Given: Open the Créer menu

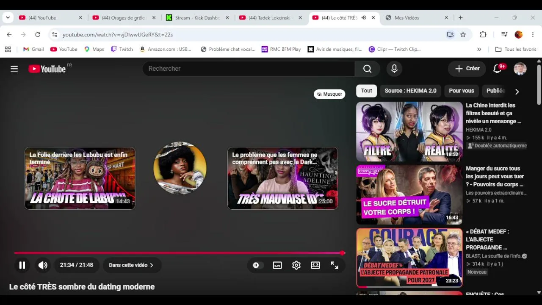Looking at the screenshot, I should click(x=467, y=69).
